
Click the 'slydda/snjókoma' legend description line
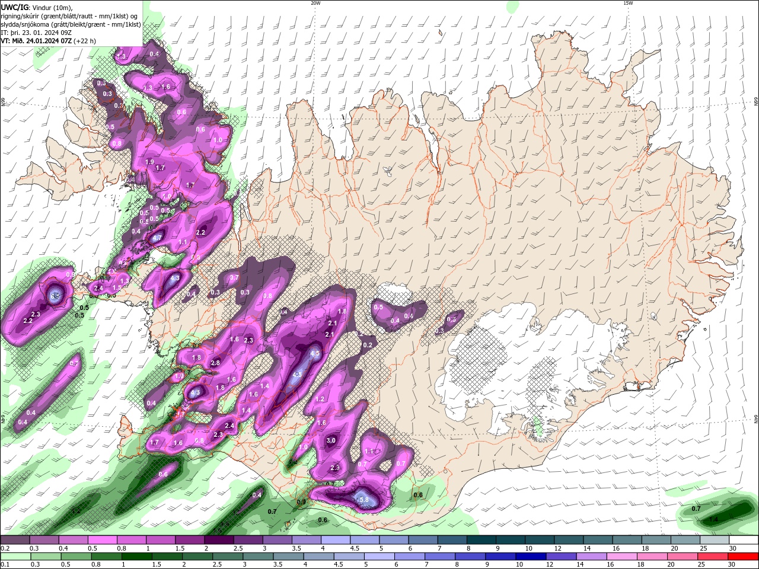coord(71,24)
